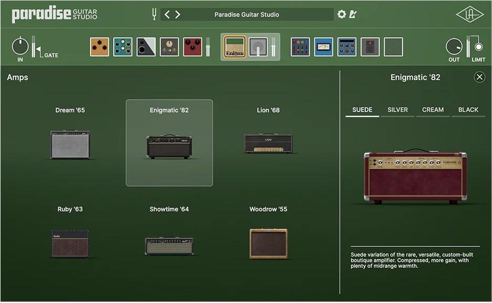Click the IN input level knob

coord(20,47)
